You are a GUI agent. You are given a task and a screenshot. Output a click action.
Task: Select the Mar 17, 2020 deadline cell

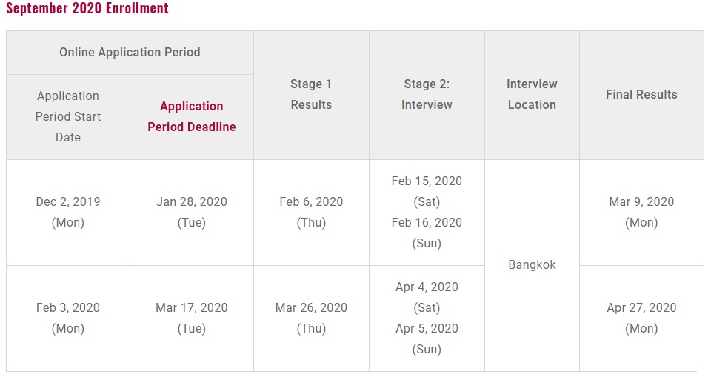tap(192, 318)
